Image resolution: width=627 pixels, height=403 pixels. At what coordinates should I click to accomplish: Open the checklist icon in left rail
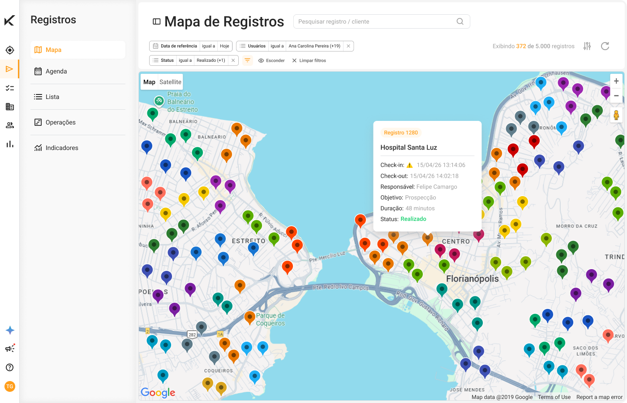(x=9, y=88)
